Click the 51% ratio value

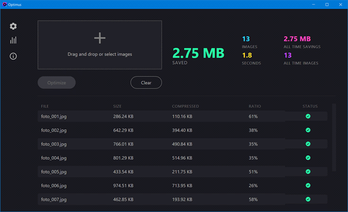click(x=253, y=172)
